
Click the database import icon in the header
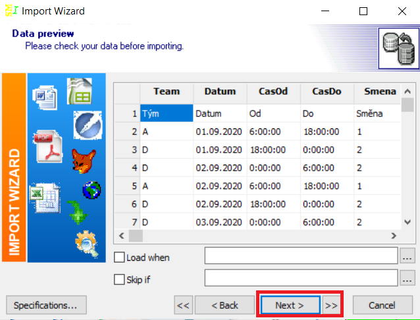pyautogui.click(x=398, y=48)
